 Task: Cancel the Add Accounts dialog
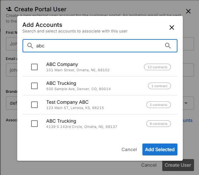pos(129,149)
